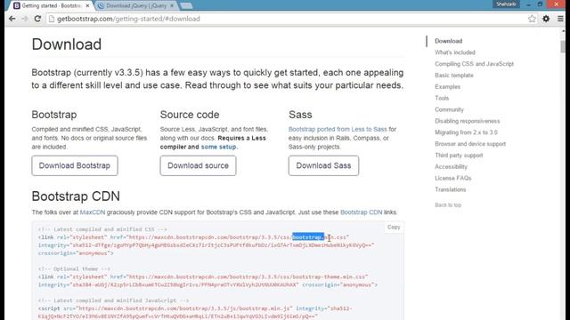The width and height of the screenshot is (570, 320).
Task: Open the 'some setup' link
Action: (218, 147)
